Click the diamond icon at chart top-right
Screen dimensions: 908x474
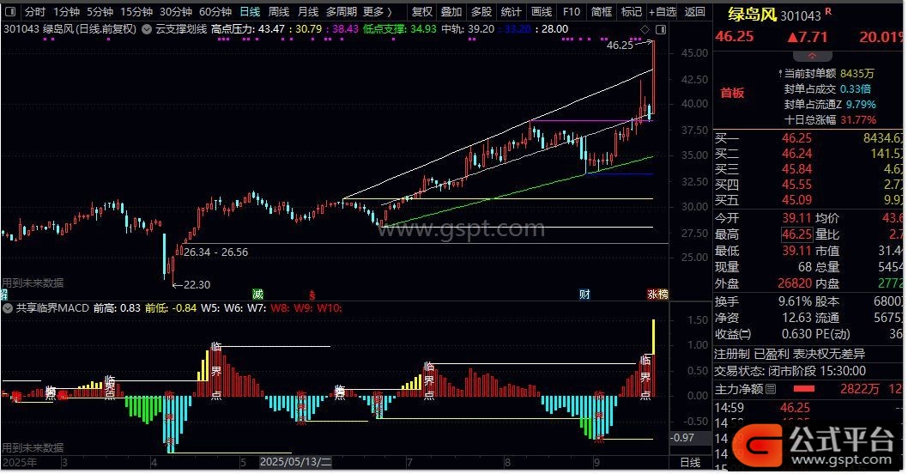click(645, 28)
